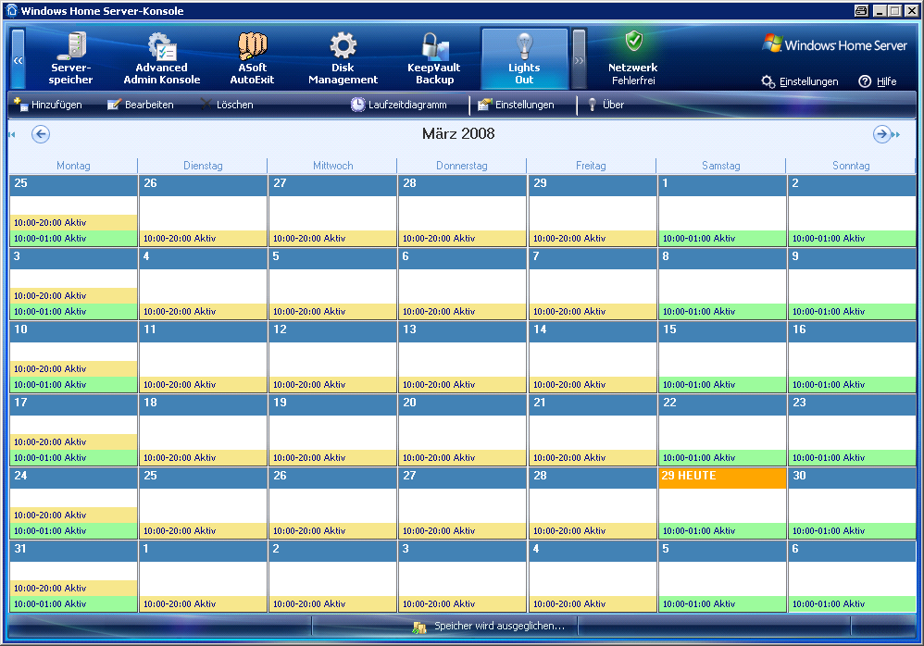This screenshot has height=646, width=924.
Task: Select day 10 header in the calendar
Action: tap(74, 331)
